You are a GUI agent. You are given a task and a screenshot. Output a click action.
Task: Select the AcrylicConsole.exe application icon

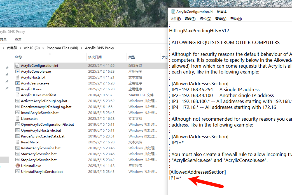[18, 72]
